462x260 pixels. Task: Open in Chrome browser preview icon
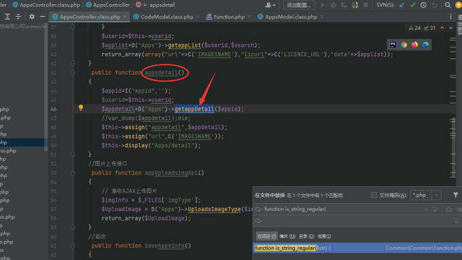[404, 45]
